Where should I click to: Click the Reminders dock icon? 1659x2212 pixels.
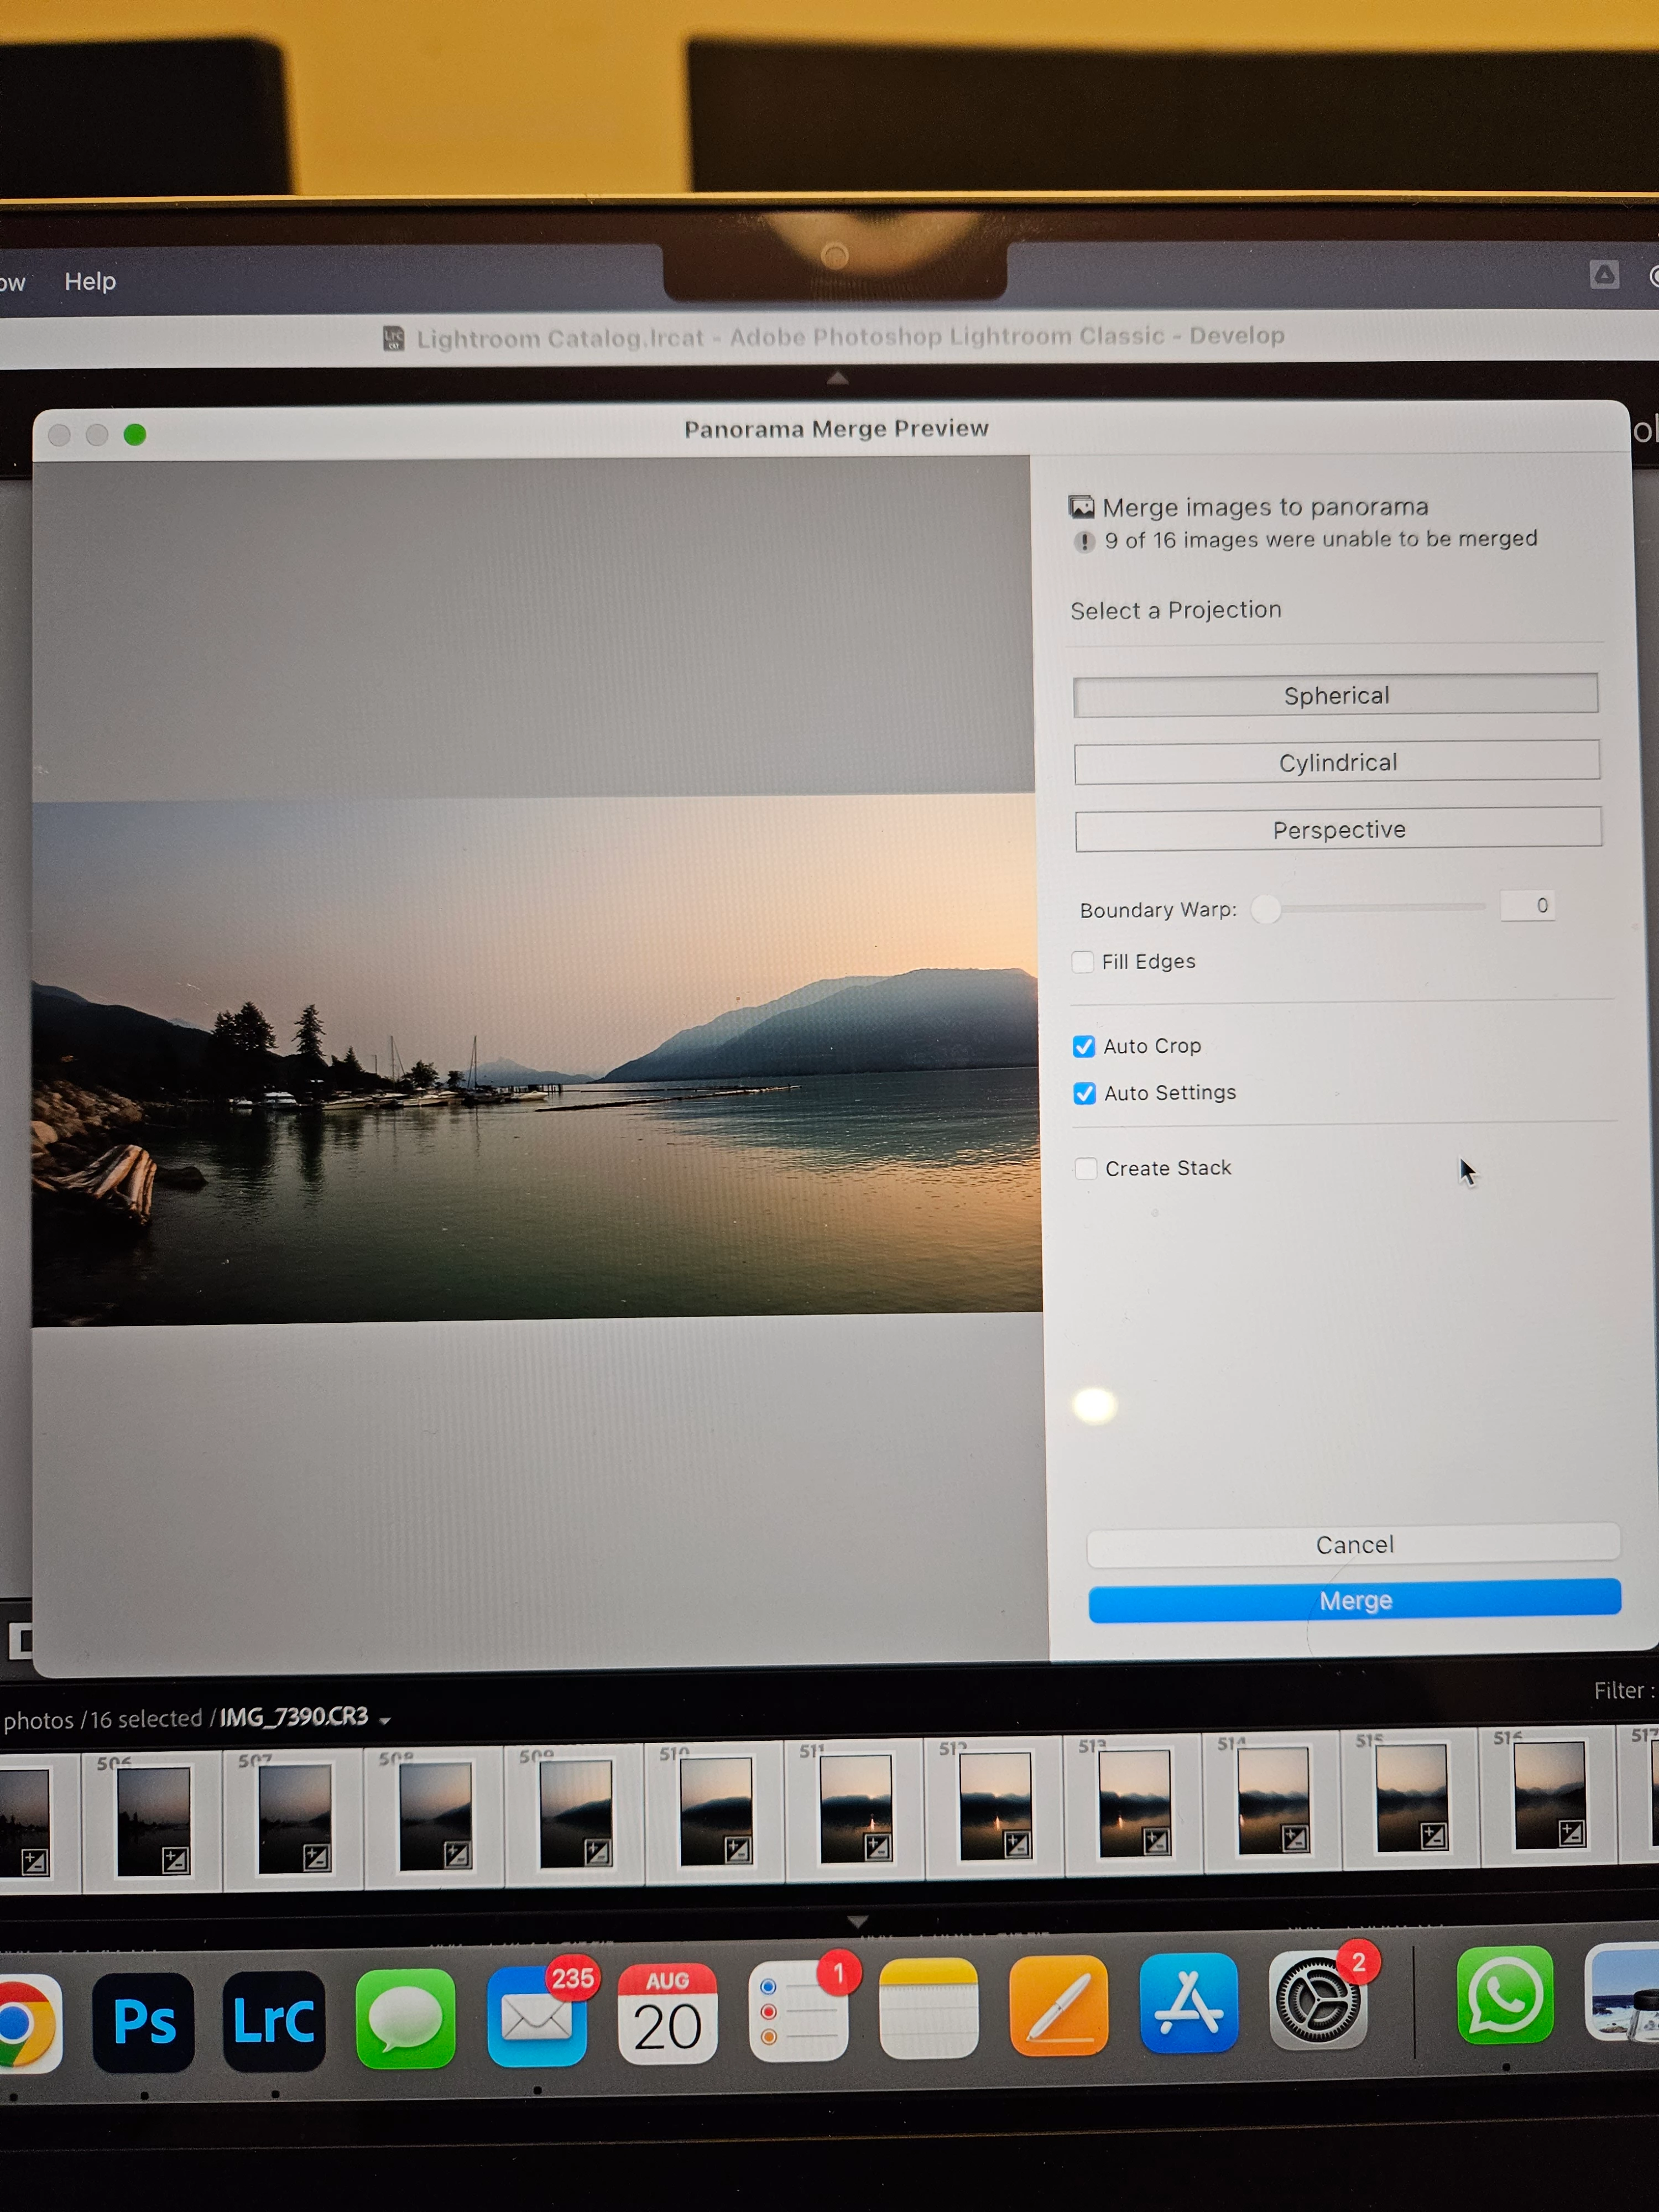coord(798,2010)
